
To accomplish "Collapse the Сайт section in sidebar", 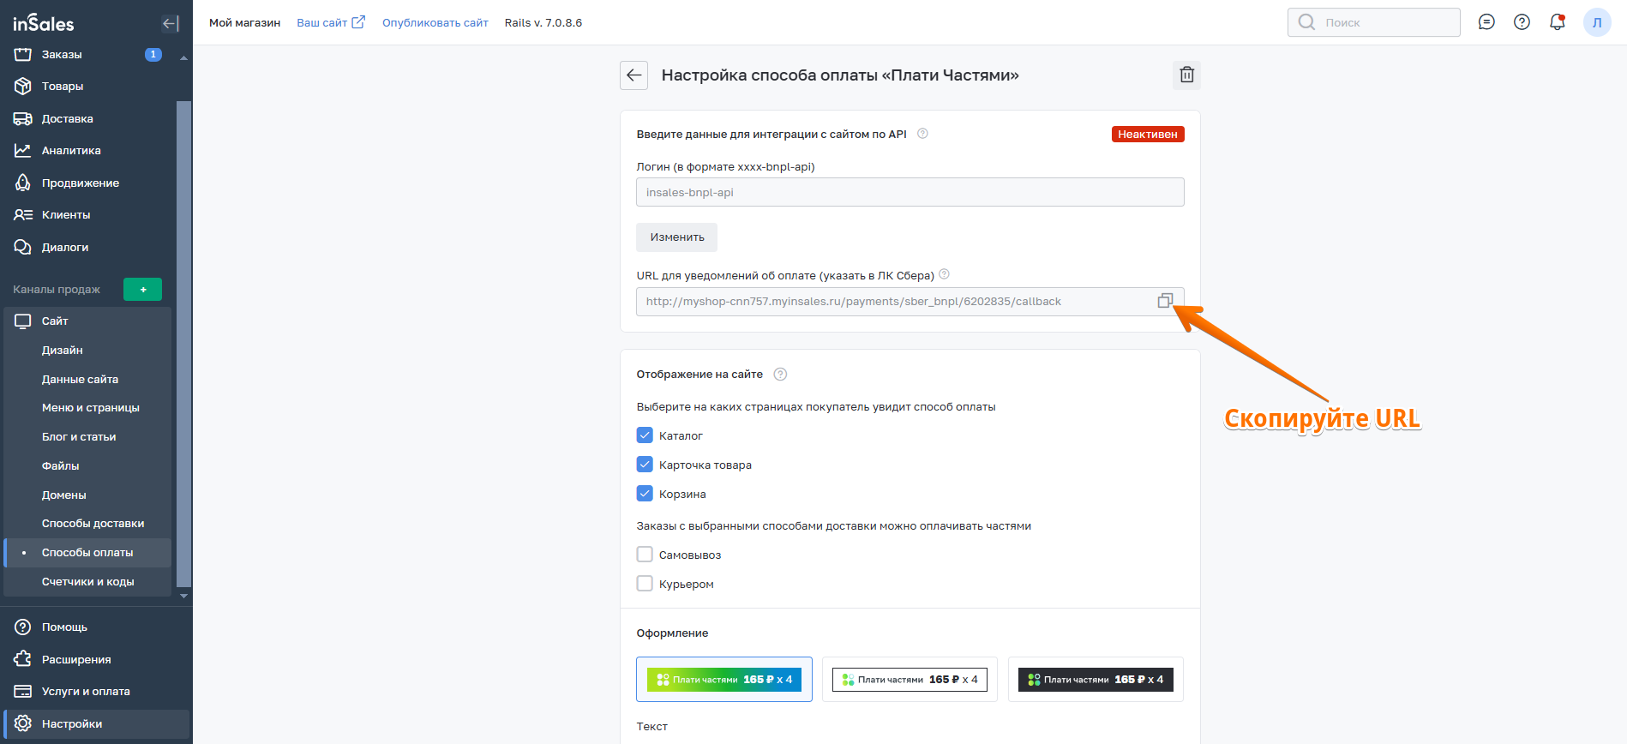I will pos(55,321).
